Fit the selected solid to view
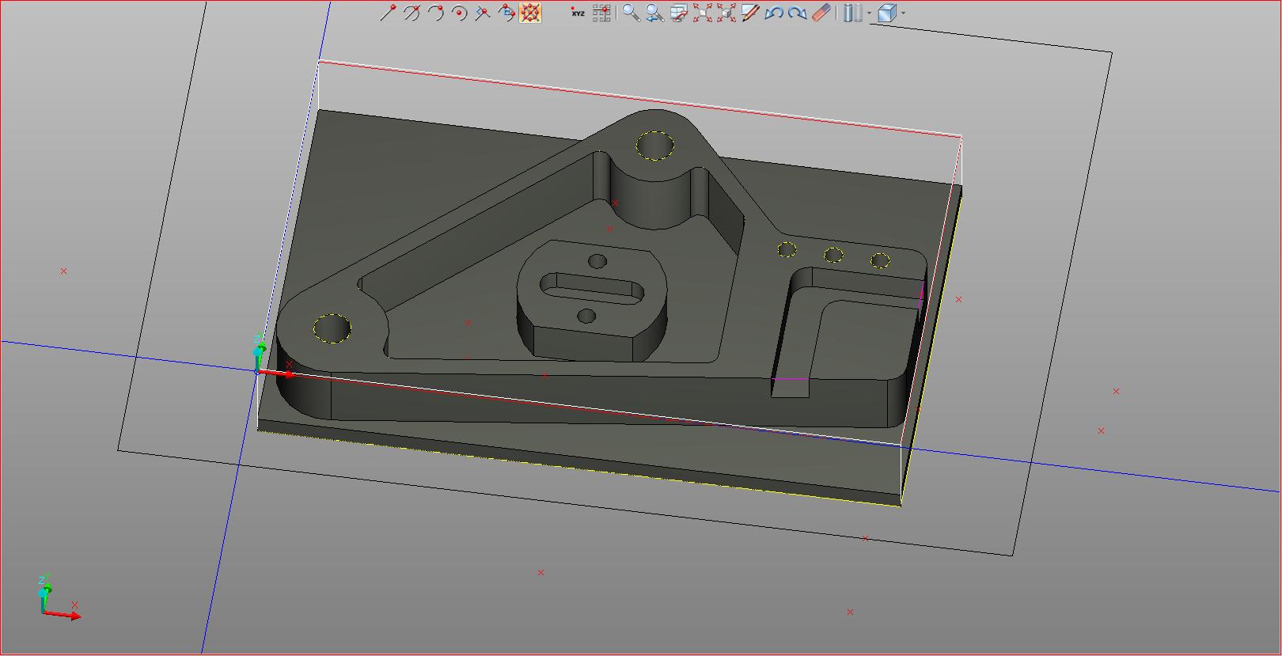Screen dimensions: 1282x656 pyautogui.click(x=726, y=13)
